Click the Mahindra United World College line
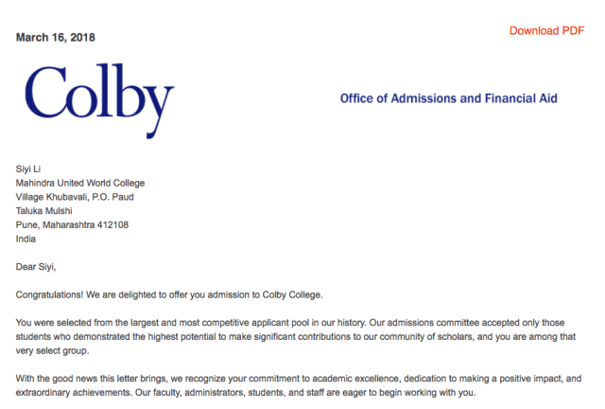The image size is (605, 409). coord(80,183)
